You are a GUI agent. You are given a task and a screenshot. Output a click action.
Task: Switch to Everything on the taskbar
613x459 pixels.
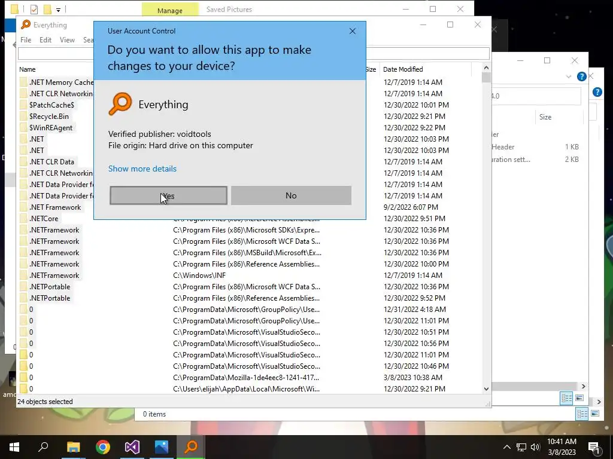pos(191,447)
